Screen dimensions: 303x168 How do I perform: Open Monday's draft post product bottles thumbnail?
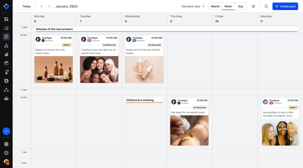tap(54, 69)
